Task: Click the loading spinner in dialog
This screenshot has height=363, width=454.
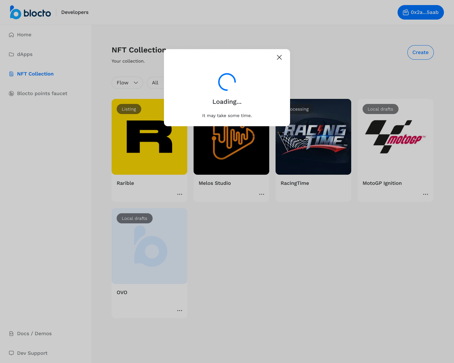Action: 227,82
